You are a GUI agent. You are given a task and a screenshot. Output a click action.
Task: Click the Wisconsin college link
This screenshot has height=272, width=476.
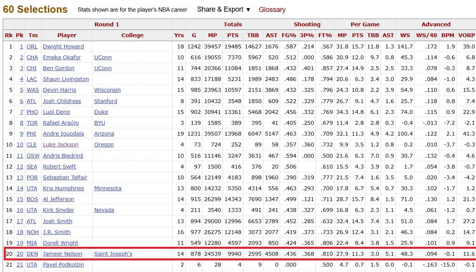[x=107, y=90]
